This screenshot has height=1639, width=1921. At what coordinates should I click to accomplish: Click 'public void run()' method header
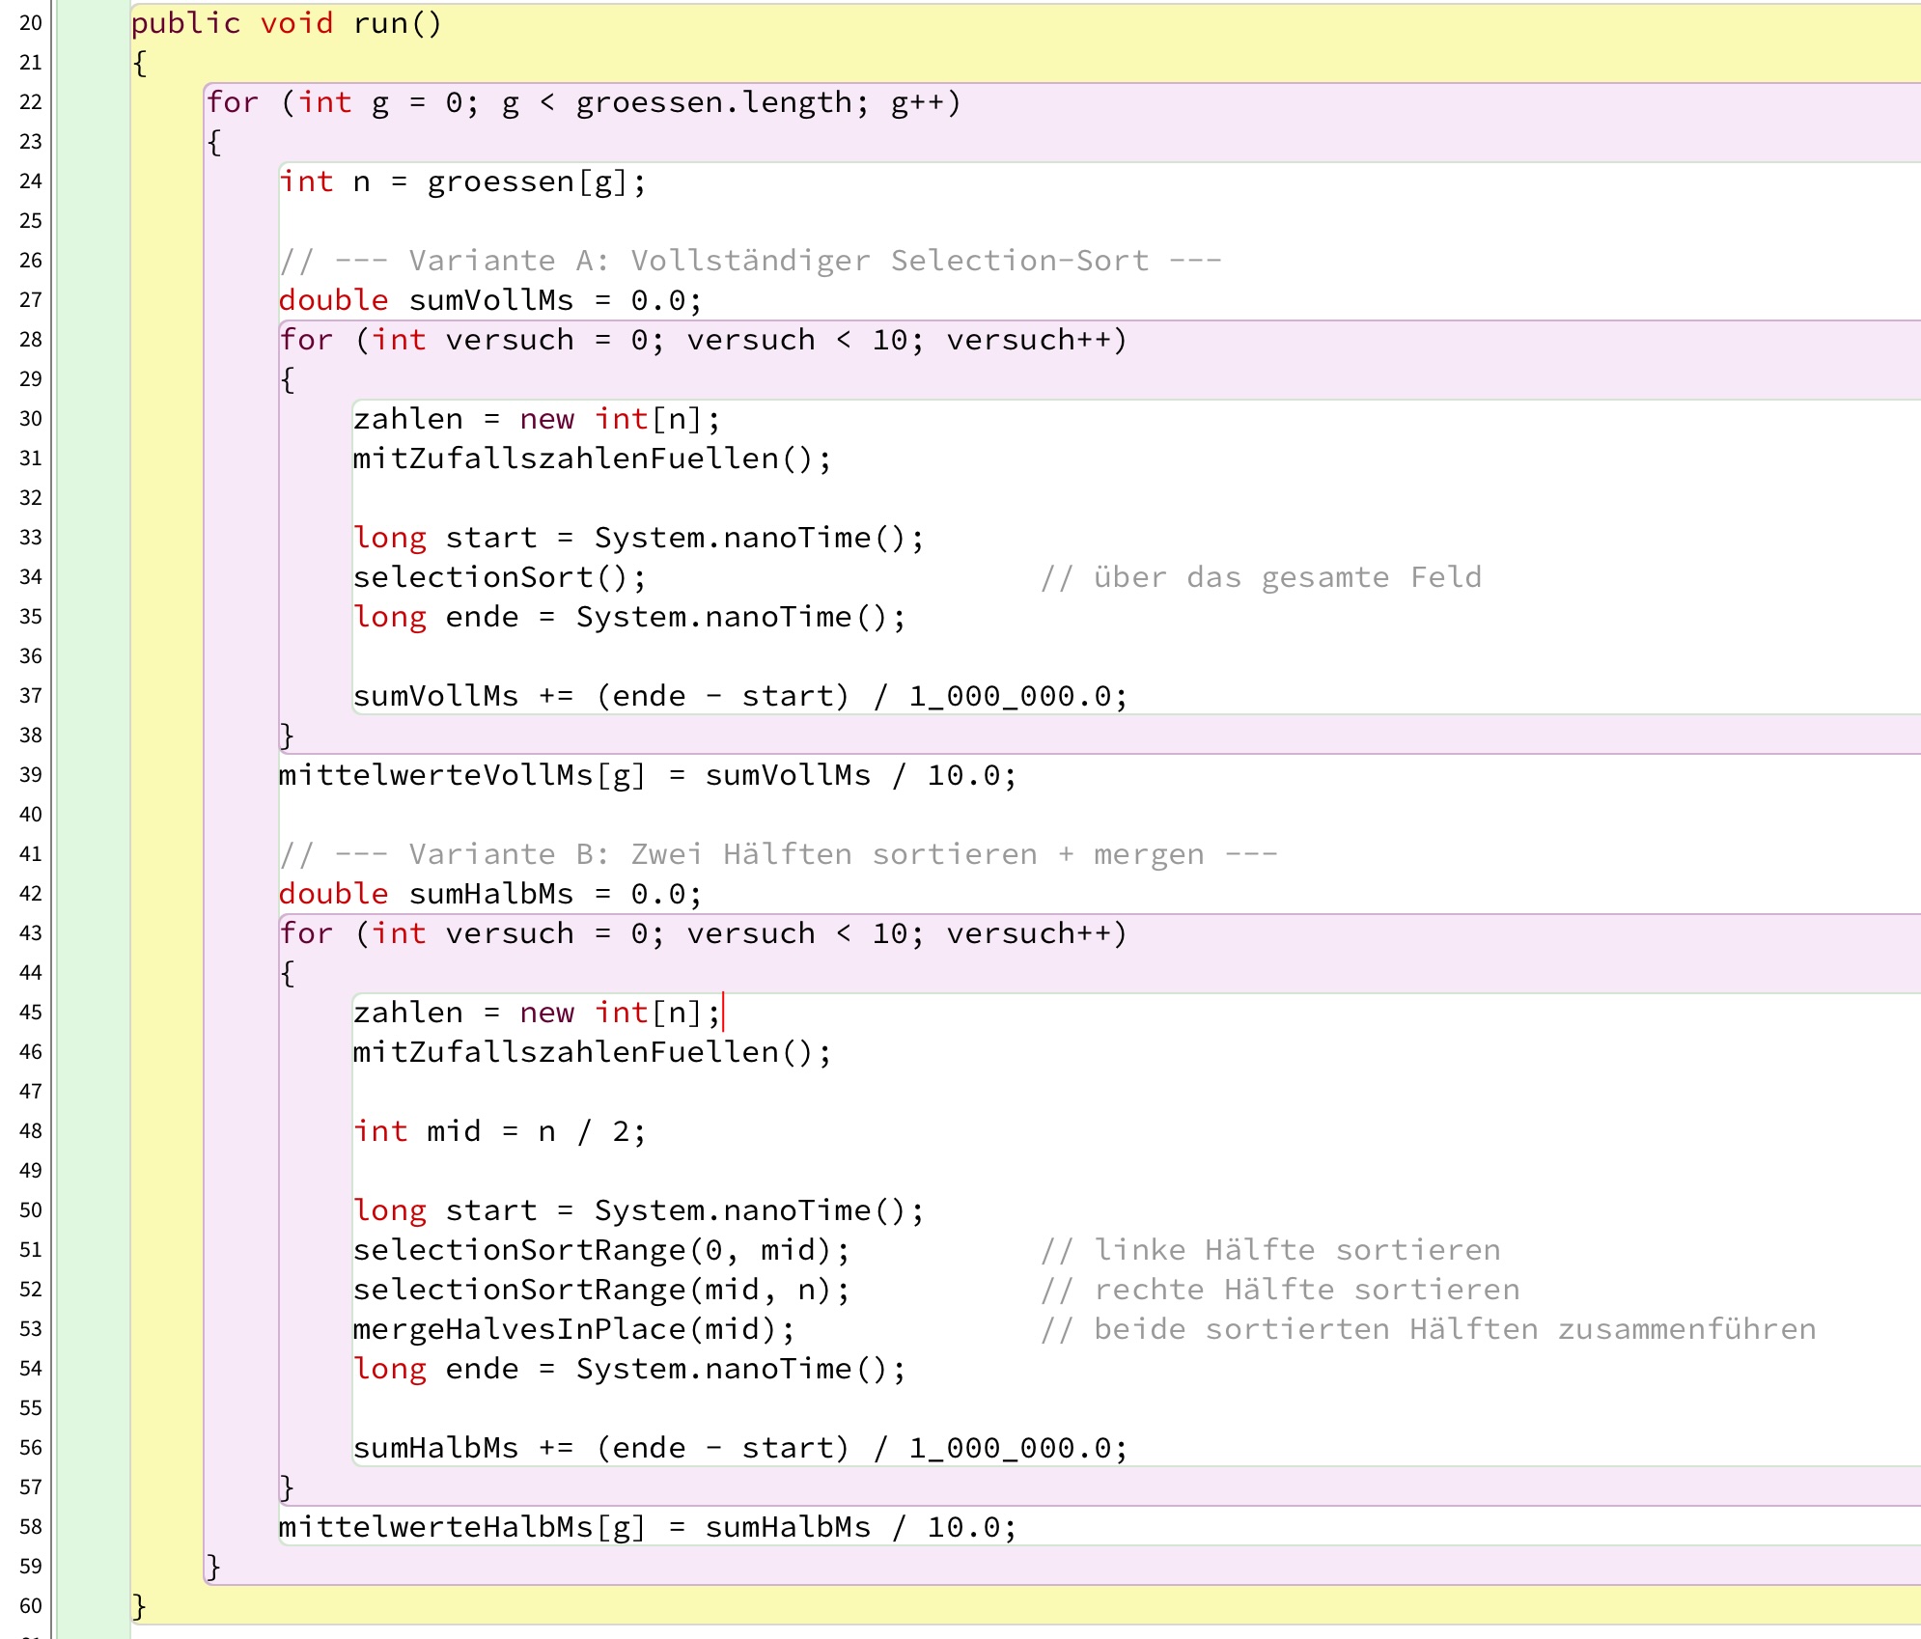[286, 23]
